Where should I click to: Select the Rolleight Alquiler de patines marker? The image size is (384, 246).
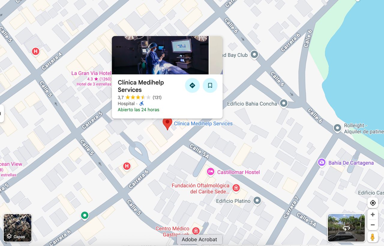click(337, 128)
